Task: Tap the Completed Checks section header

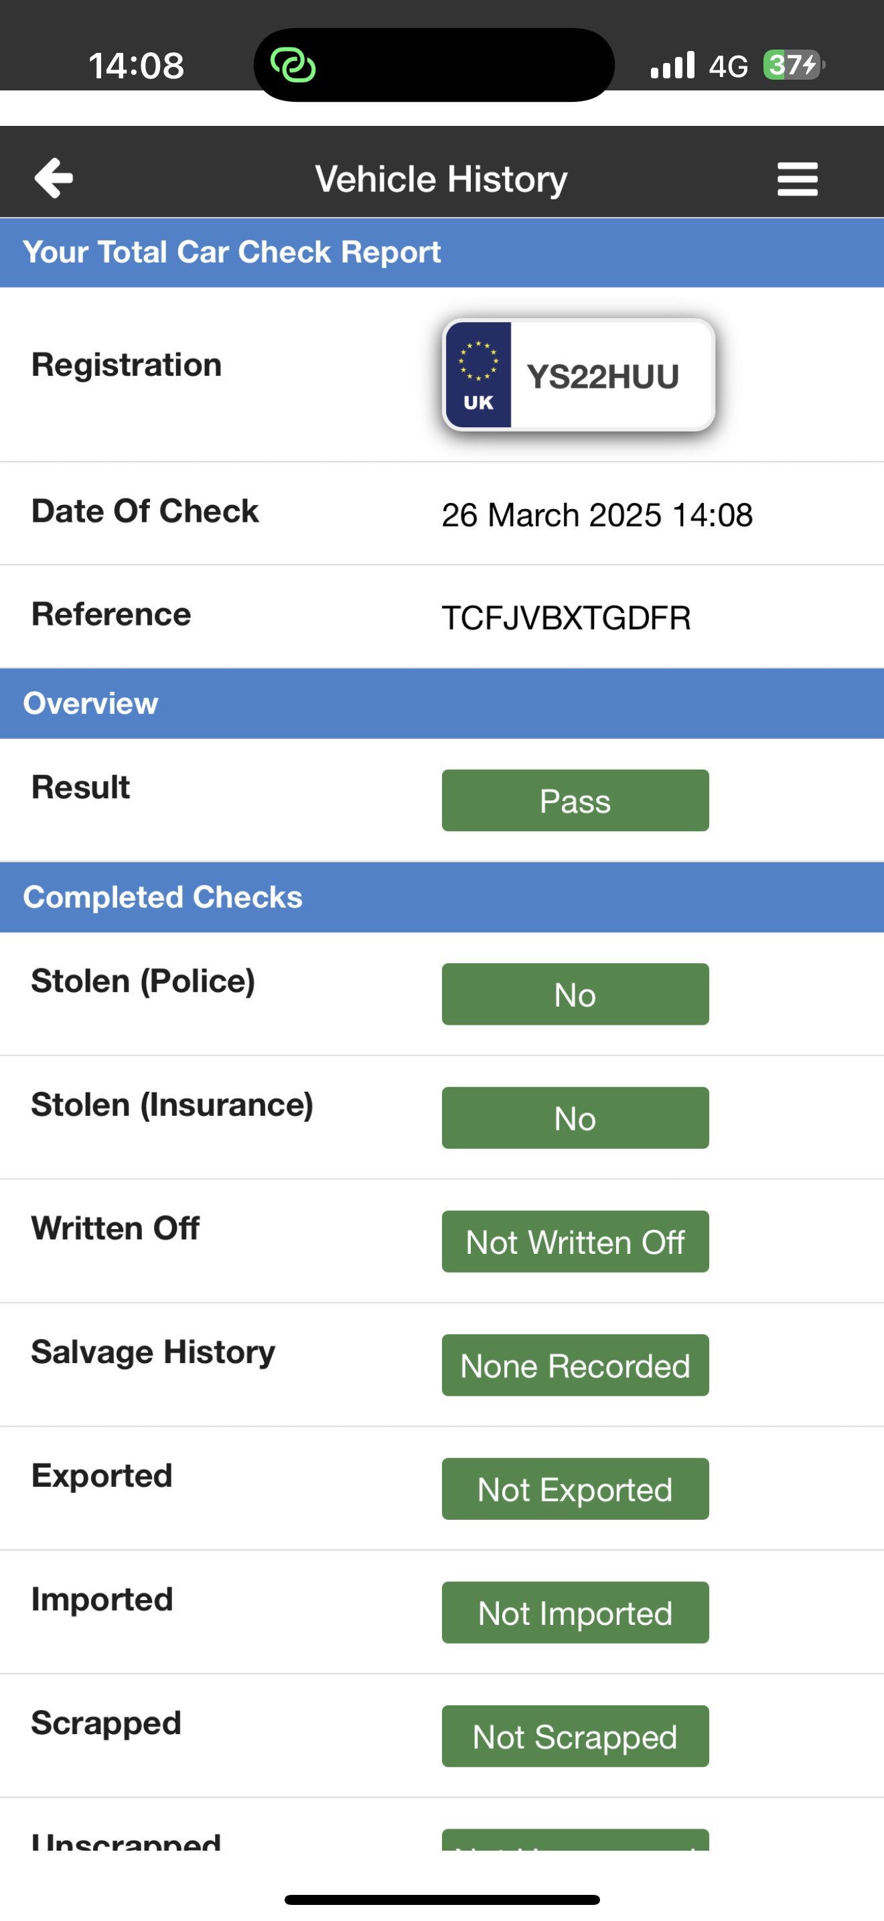Action: [x=442, y=897]
